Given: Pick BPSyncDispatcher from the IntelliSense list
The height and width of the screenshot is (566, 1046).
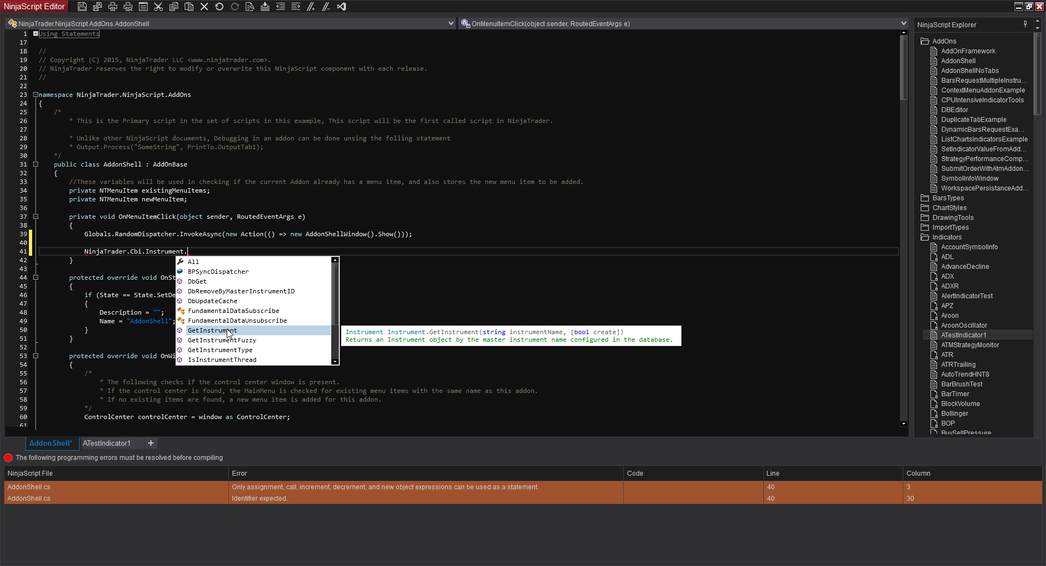Looking at the screenshot, I should [x=253, y=272].
